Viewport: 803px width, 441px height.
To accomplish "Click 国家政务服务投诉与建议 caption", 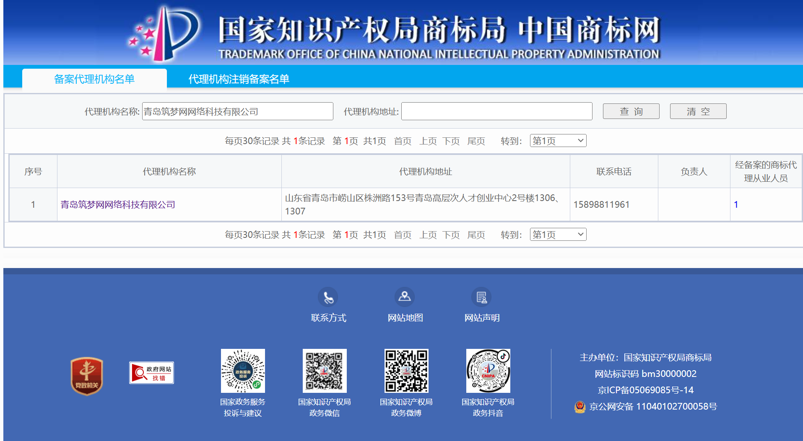I will [x=243, y=407].
